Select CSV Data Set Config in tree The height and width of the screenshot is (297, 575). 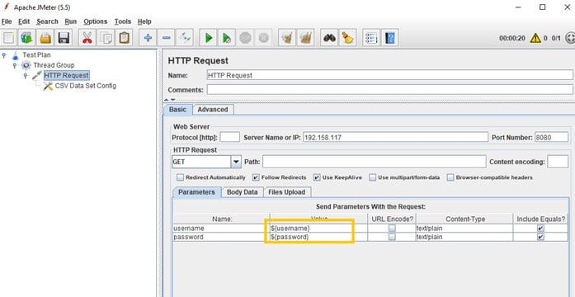click(x=86, y=86)
